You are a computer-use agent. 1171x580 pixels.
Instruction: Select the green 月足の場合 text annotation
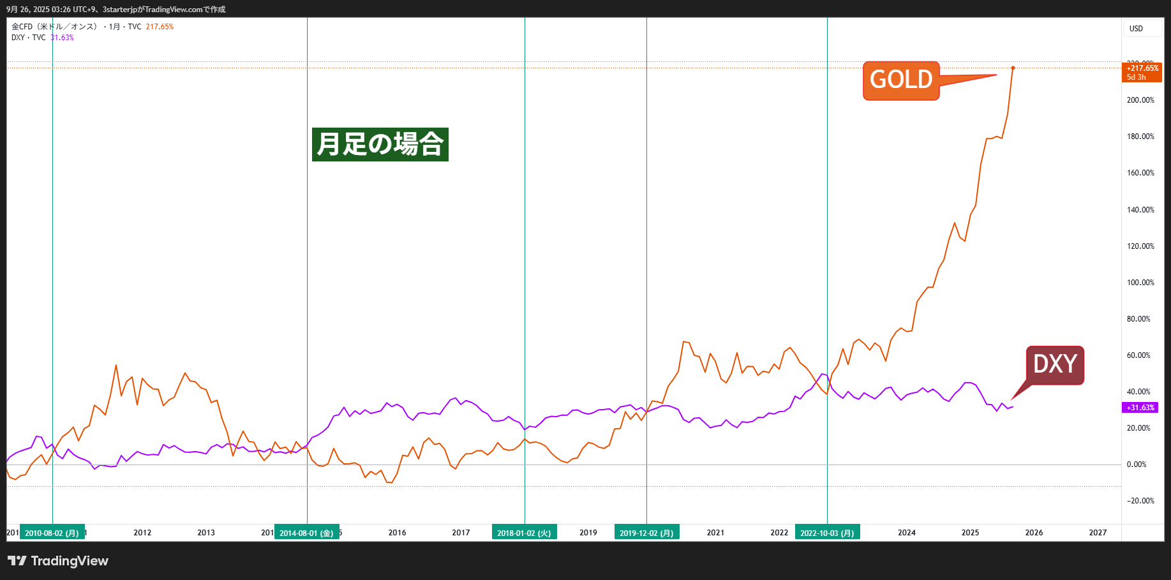(x=380, y=144)
